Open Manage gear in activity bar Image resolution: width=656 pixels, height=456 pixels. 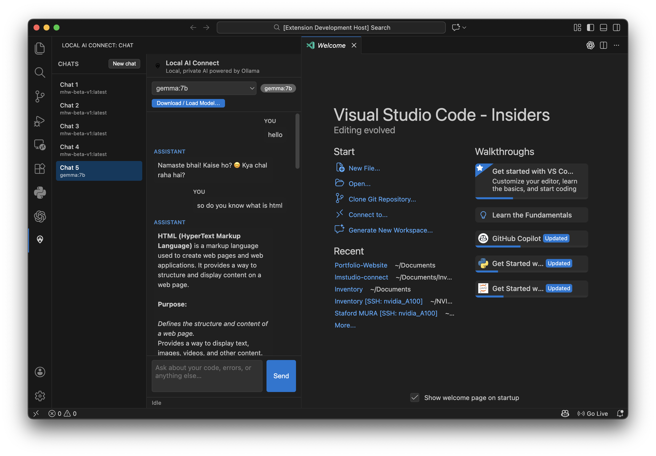click(x=40, y=396)
